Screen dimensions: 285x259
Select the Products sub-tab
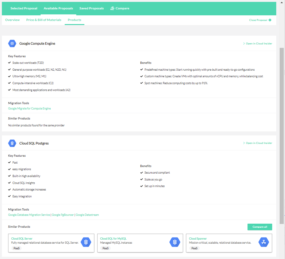[x=74, y=20]
